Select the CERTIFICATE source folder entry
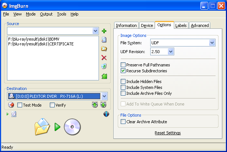The height and width of the screenshot is (152, 227). (x=41, y=44)
